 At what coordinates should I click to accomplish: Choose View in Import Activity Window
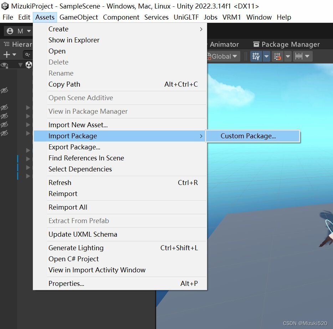[120, 270]
